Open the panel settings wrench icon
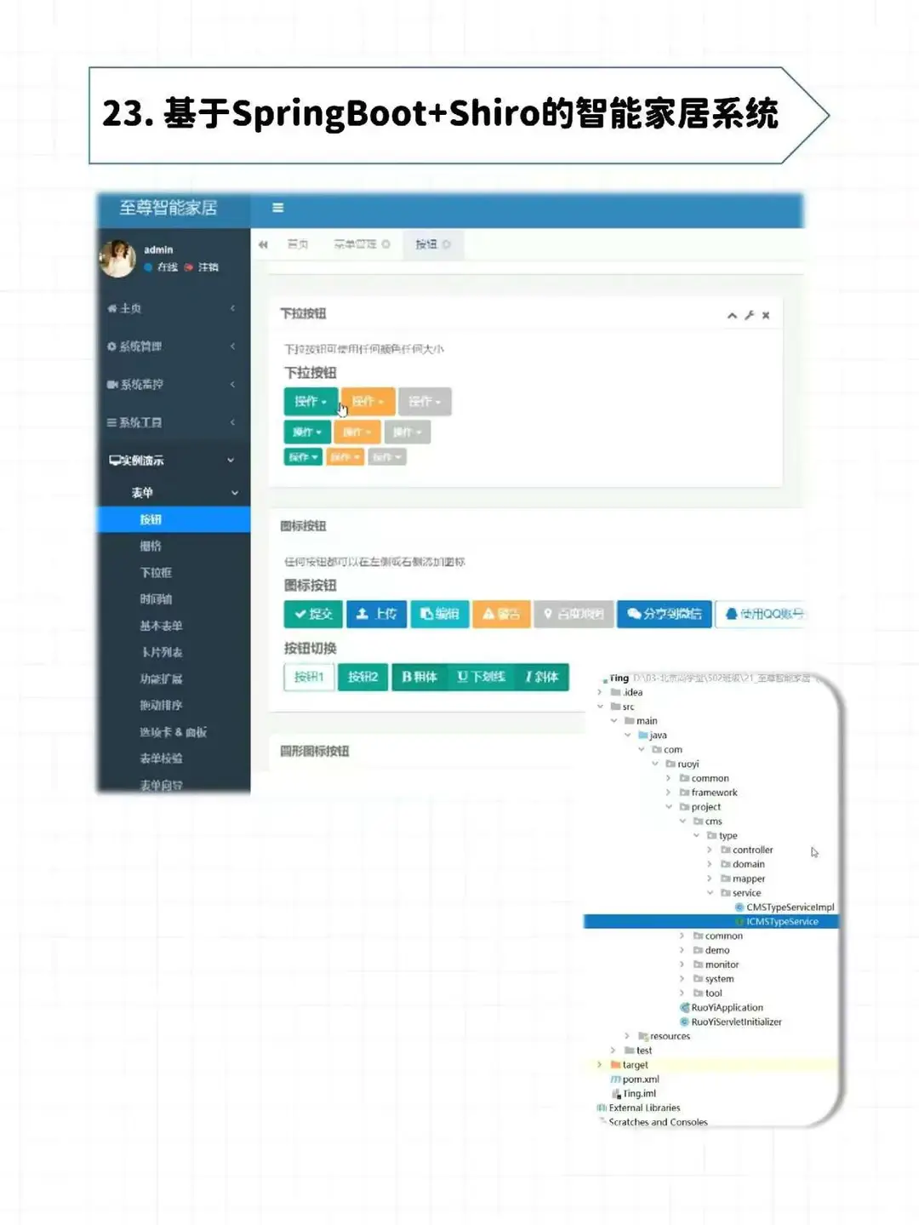Screen dimensions: 919x1225 749,314
